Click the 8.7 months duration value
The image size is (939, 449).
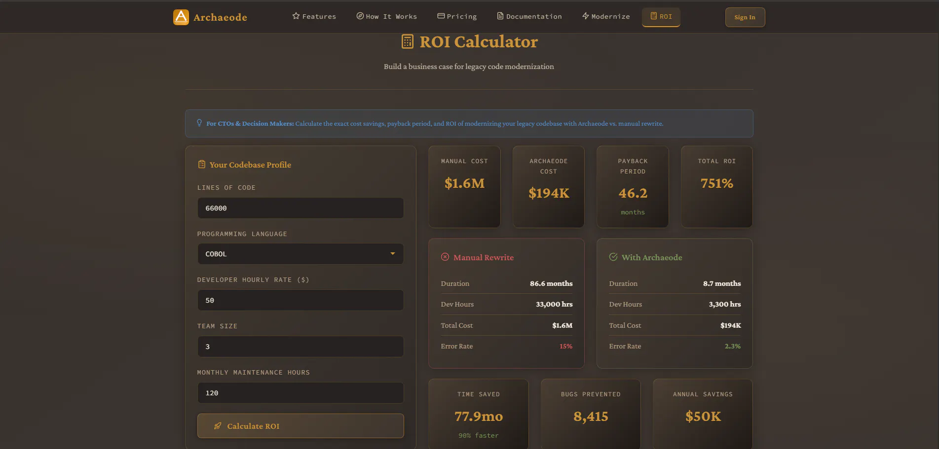(722, 283)
